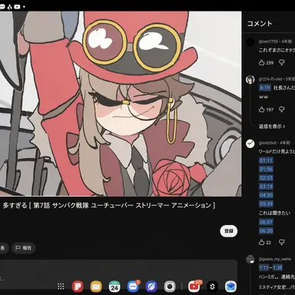Open the avatar of the 6:19 commenter
This screenshot has width=295, height=295.
(x=250, y=80)
